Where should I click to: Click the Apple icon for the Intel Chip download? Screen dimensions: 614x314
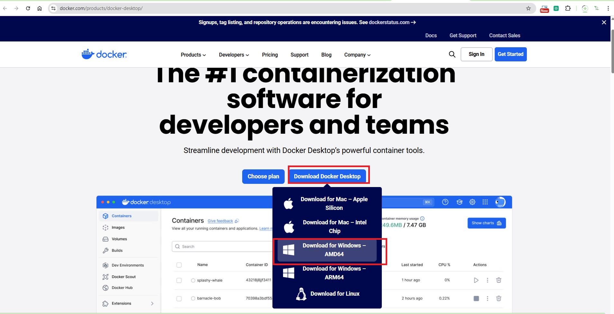tap(289, 227)
